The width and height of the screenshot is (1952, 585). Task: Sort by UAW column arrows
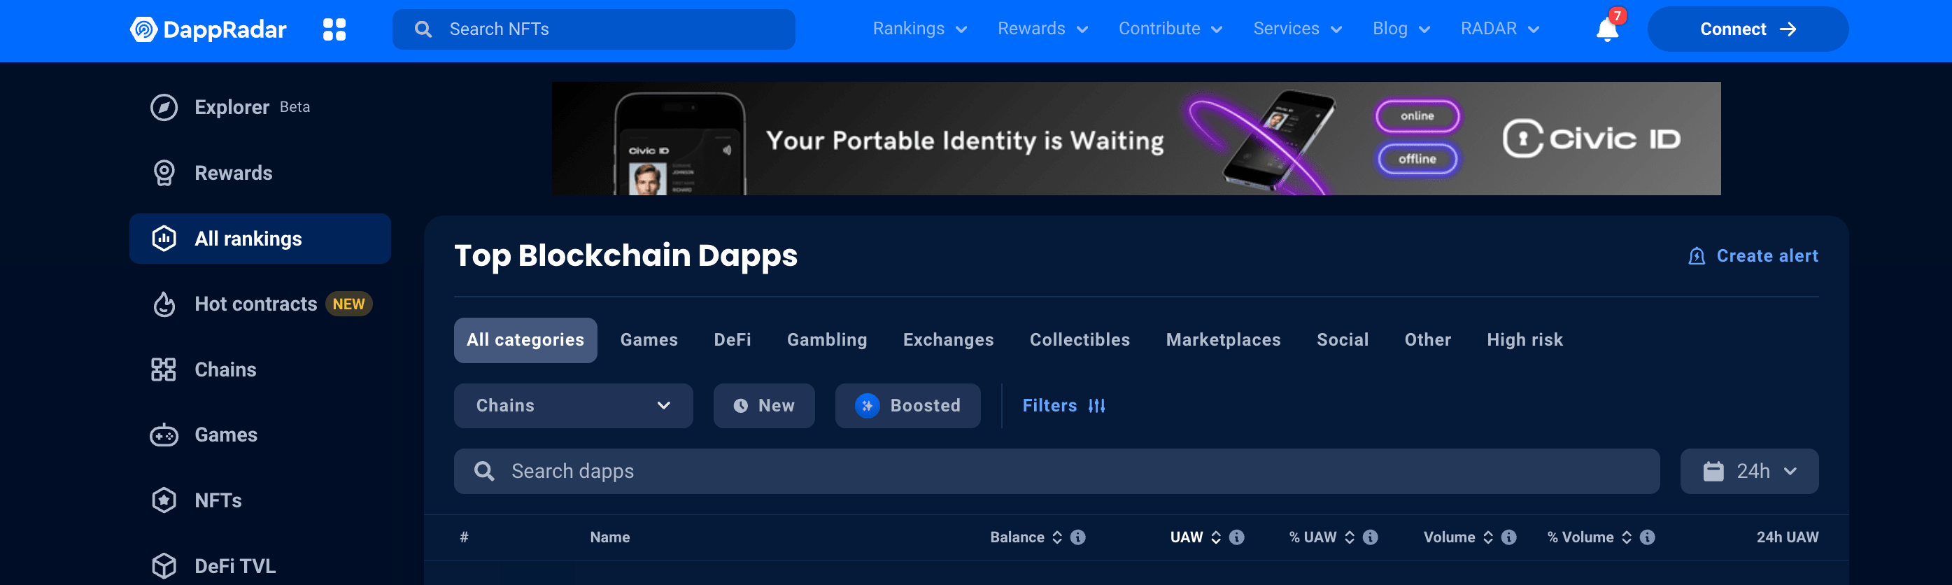pyautogui.click(x=1215, y=537)
